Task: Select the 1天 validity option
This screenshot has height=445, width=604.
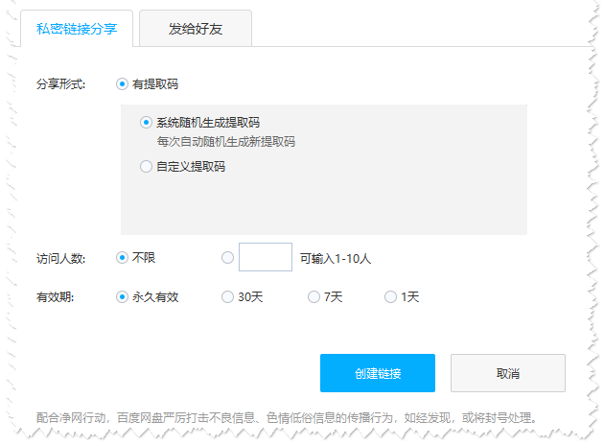Action: [390, 296]
